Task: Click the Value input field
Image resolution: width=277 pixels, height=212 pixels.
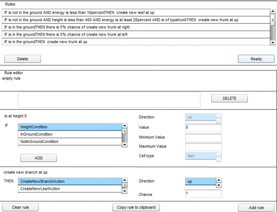Action: [x=203, y=128]
